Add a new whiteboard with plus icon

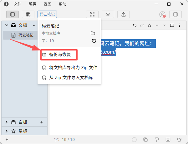point(42,122)
